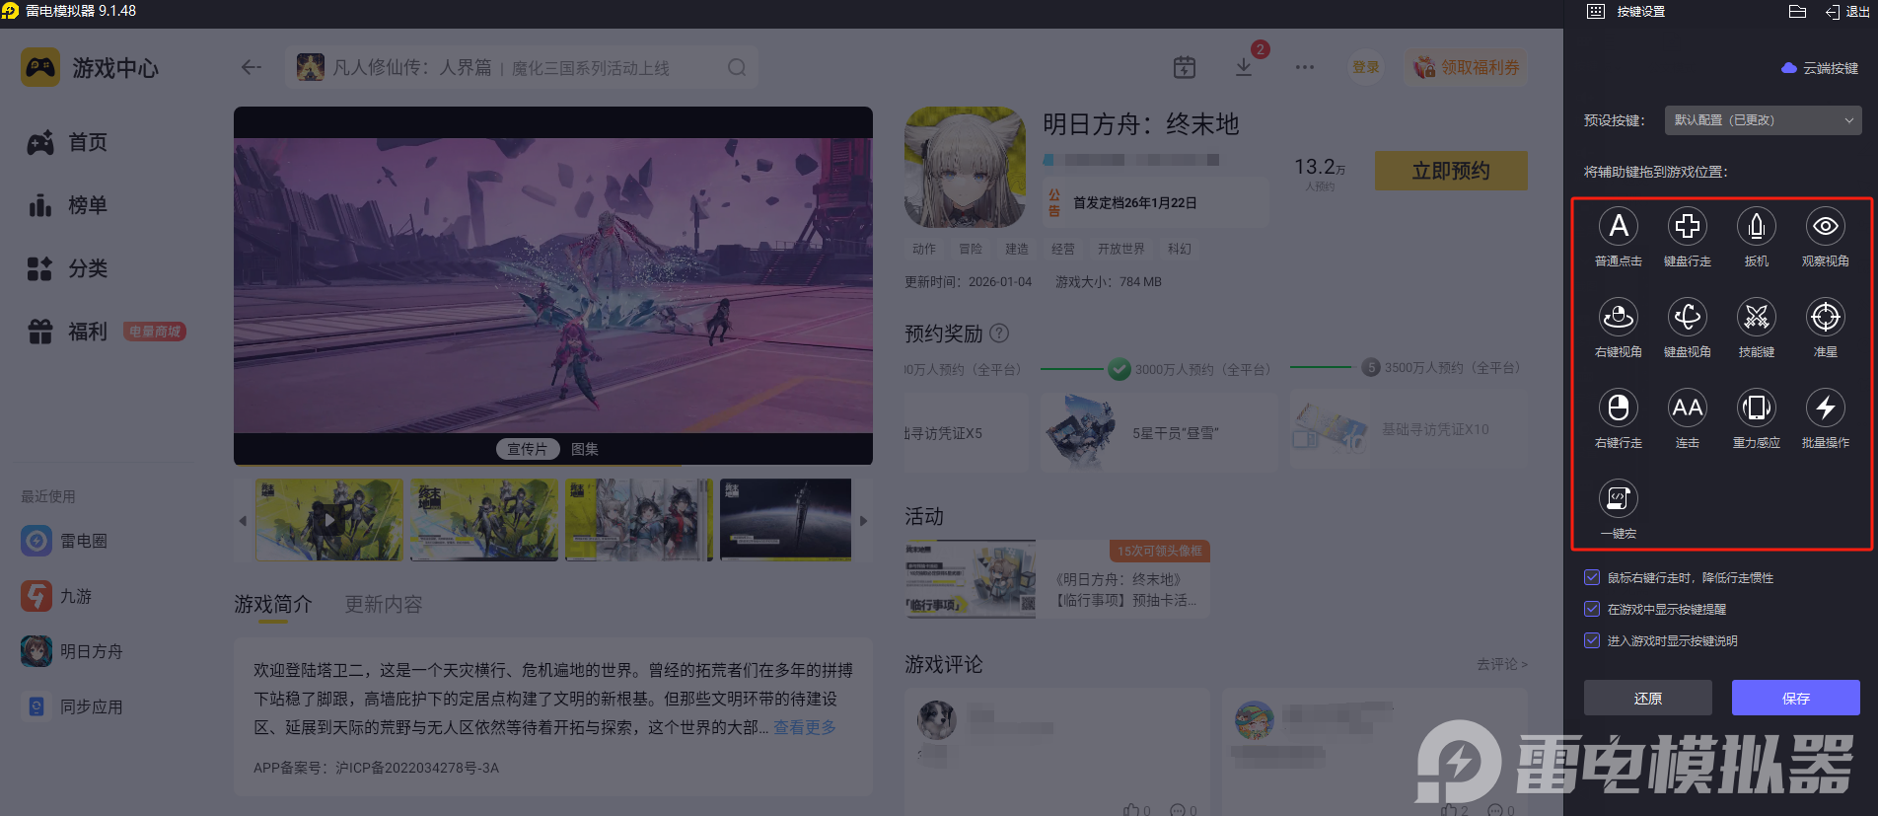Select the 右键行走 mouse icon
The image size is (1878, 816).
[1619, 408]
